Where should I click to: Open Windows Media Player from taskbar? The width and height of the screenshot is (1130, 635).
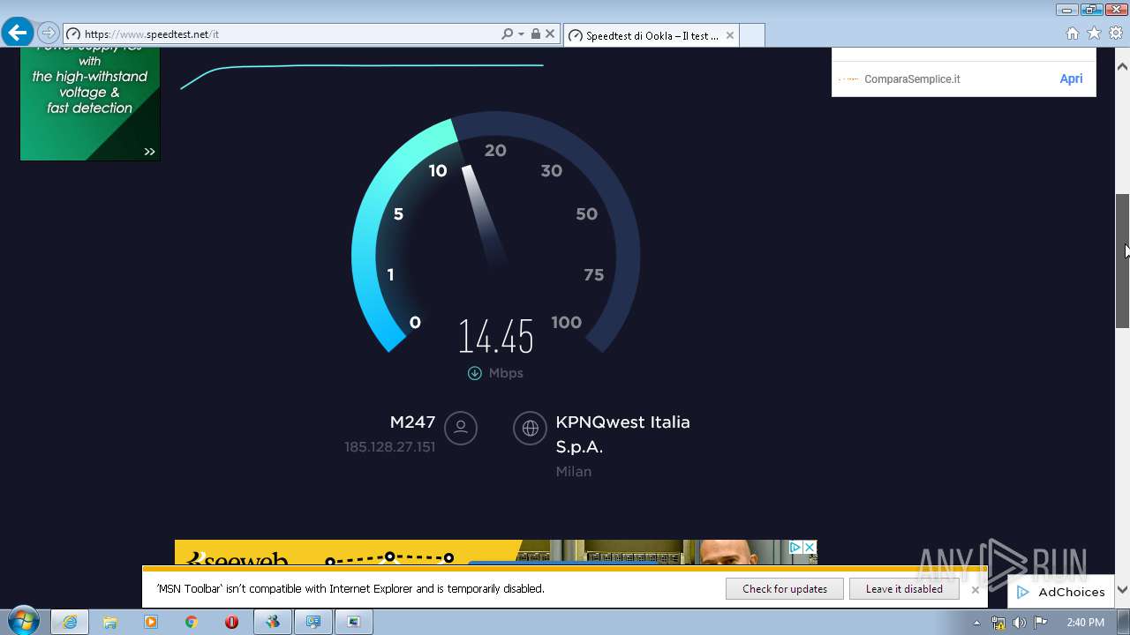click(x=151, y=622)
